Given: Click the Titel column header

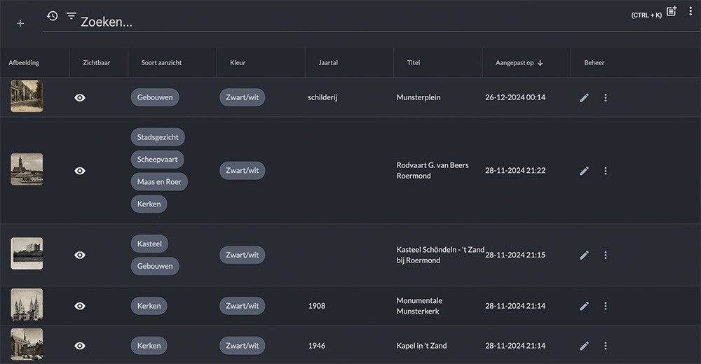Looking at the screenshot, I should tap(414, 63).
